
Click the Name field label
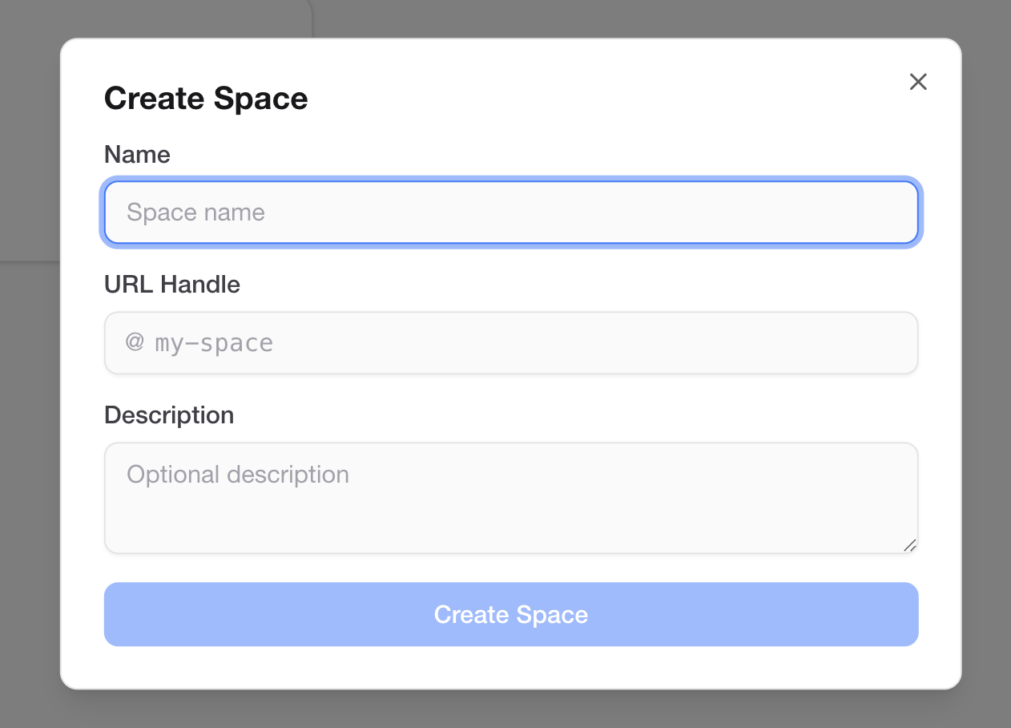click(x=137, y=154)
